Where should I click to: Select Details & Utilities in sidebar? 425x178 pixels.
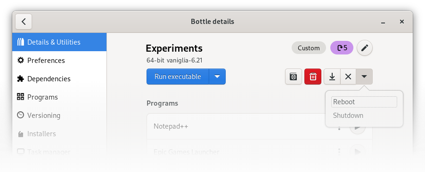tap(59, 42)
